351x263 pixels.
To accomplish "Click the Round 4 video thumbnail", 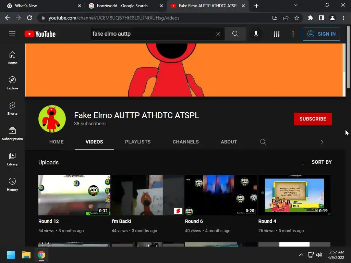I will click(x=294, y=195).
